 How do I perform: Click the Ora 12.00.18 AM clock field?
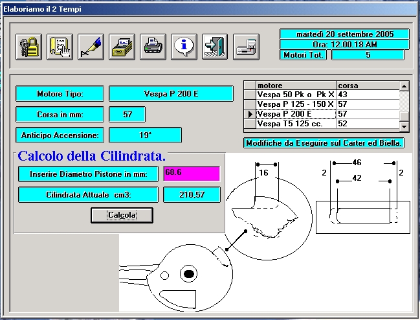point(345,44)
